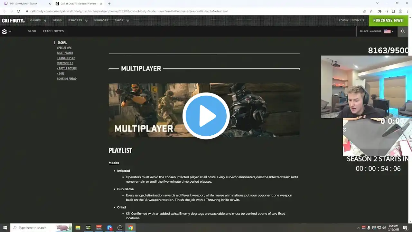Open the Chrome side panel icon
Viewport: 412px width, 232px height.
pos(393,11)
